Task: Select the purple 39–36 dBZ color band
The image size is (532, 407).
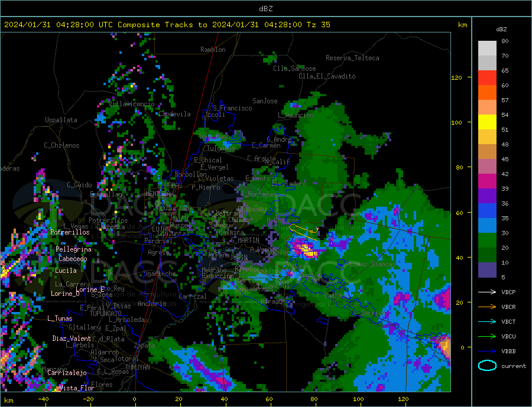Action: (487, 196)
